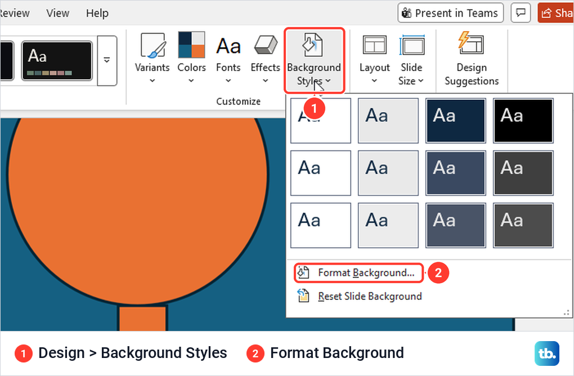The height and width of the screenshot is (376, 574).
Task: Open the Layout dropdown
Action: (374, 59)
